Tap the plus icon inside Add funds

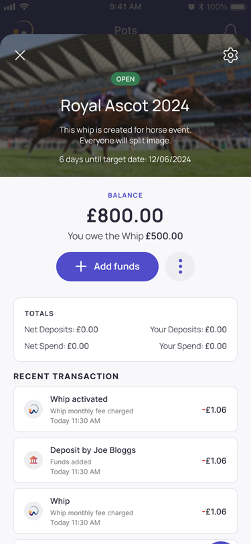81,267
